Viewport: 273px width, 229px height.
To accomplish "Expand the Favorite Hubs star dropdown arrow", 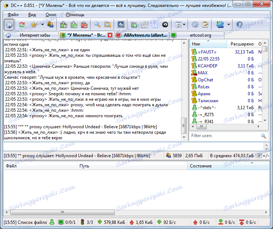I will (x=42, y=25).
